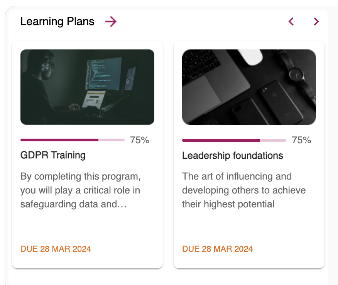Click the due date on GDPR Training card
The width and height of the screenshot is (338, 285).
tap(56, 249)
